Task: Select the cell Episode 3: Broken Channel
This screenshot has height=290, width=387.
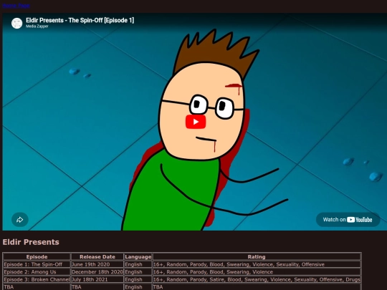Action: 37,279
